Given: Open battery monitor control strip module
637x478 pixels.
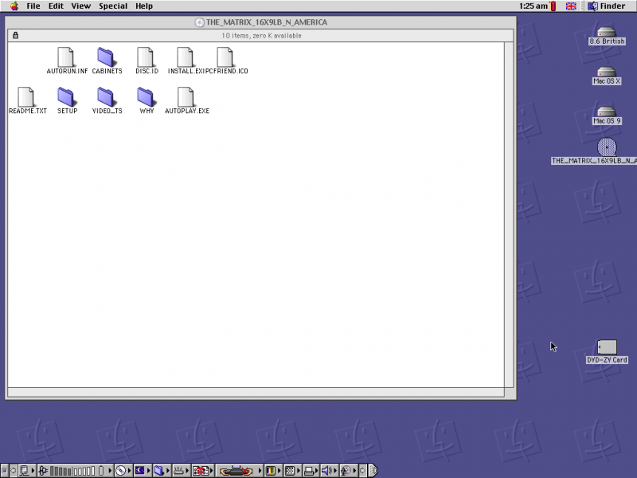Looking at the screenshot, I should (x=75, y=471).
